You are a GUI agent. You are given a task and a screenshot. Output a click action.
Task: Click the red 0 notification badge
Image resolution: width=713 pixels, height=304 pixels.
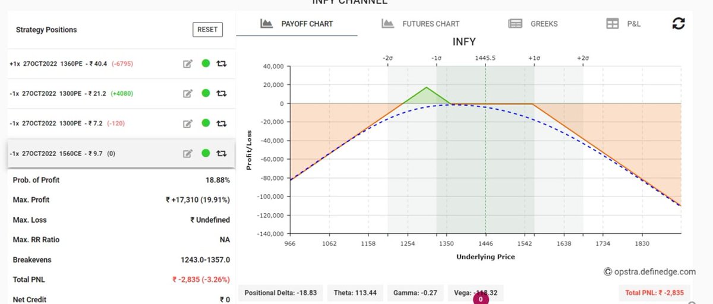click(480, 299)
